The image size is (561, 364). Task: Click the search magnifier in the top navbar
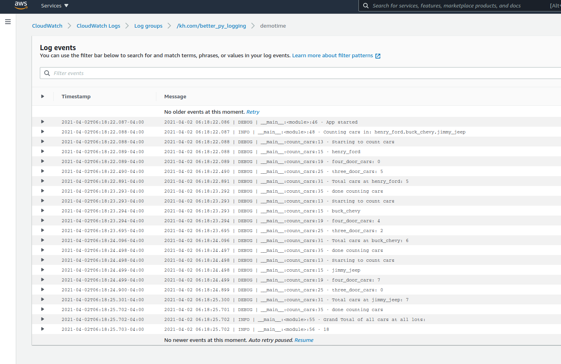(366, 6)
